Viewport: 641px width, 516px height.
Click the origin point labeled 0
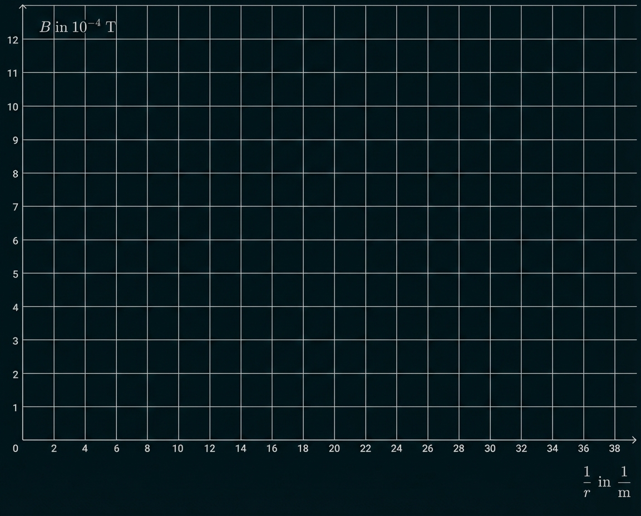pyautogui.click(x=16, y=448)
